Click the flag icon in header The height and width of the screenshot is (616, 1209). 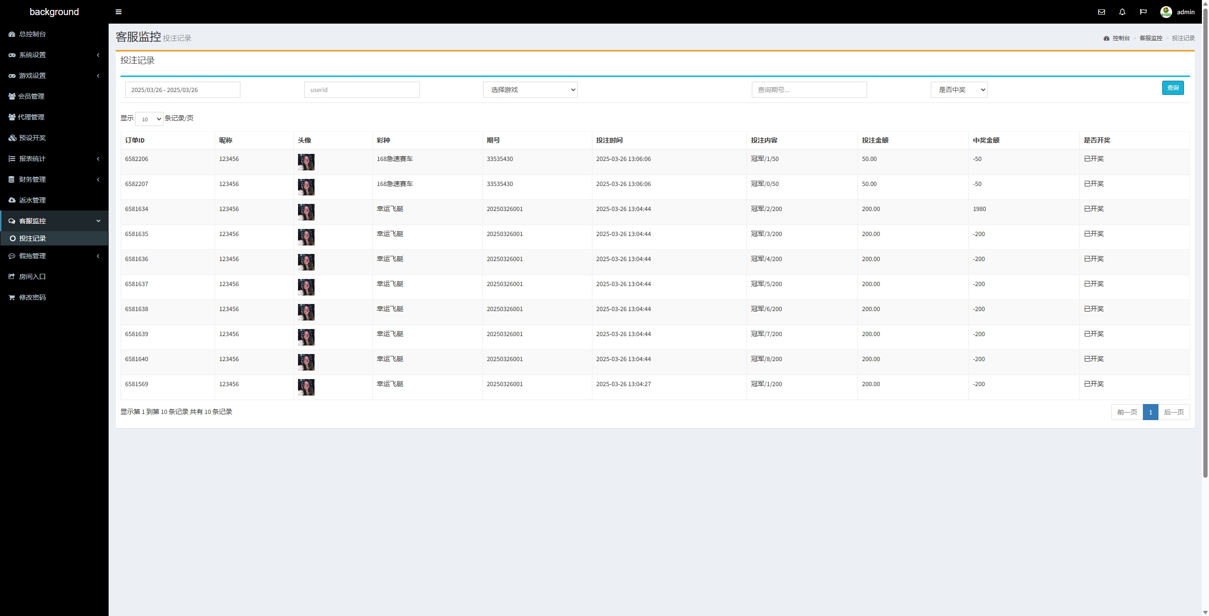click(x=1143, y=12)
